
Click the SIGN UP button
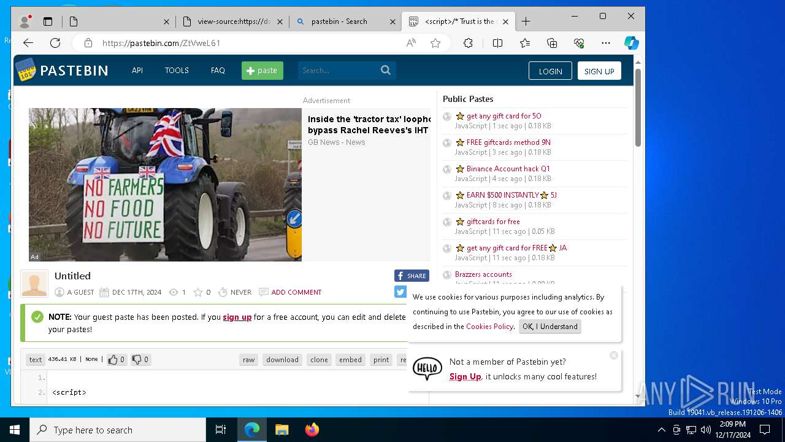(599, 71)
